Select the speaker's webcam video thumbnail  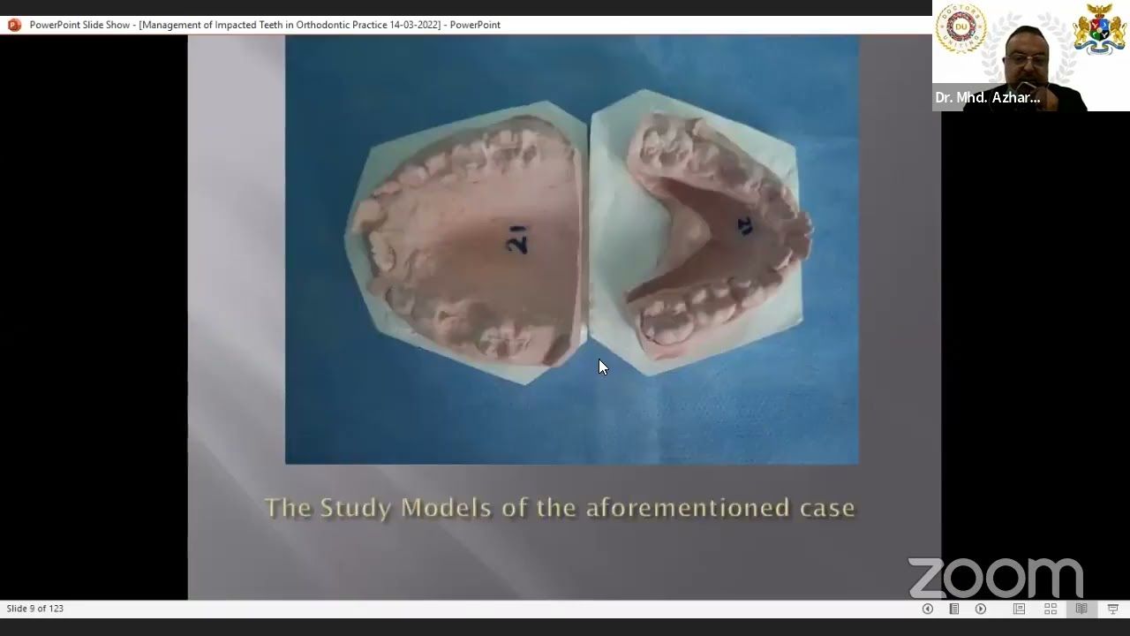point(1028,57)
